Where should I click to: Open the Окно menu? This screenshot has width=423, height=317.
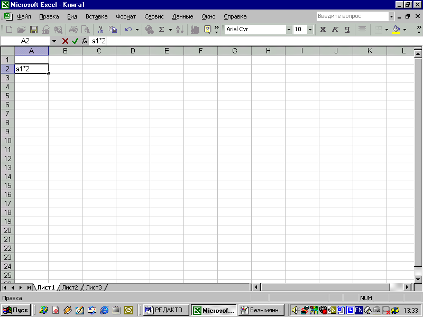208,16
